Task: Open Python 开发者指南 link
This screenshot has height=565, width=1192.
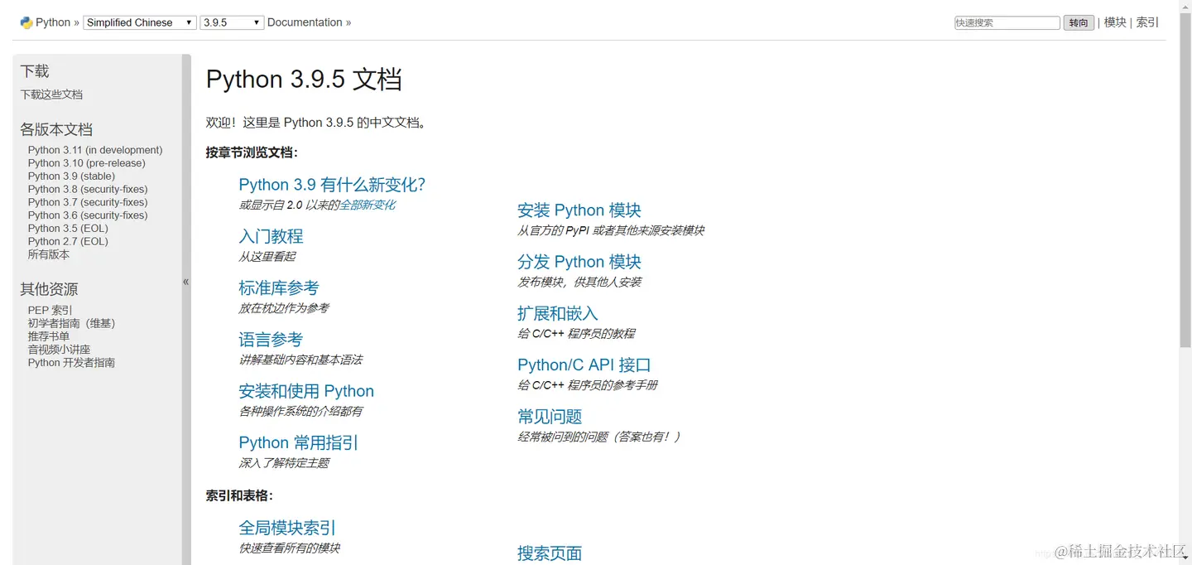Action: [71, 363]
